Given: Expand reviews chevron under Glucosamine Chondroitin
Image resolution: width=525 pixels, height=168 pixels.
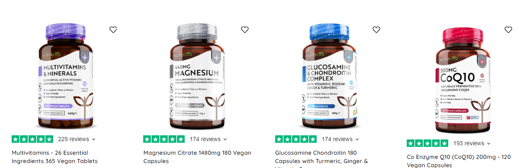Looking at the screenshot, I should [357, 139].
